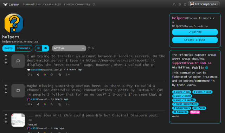Open more options menu on donaldm's post

pos(67,75)
